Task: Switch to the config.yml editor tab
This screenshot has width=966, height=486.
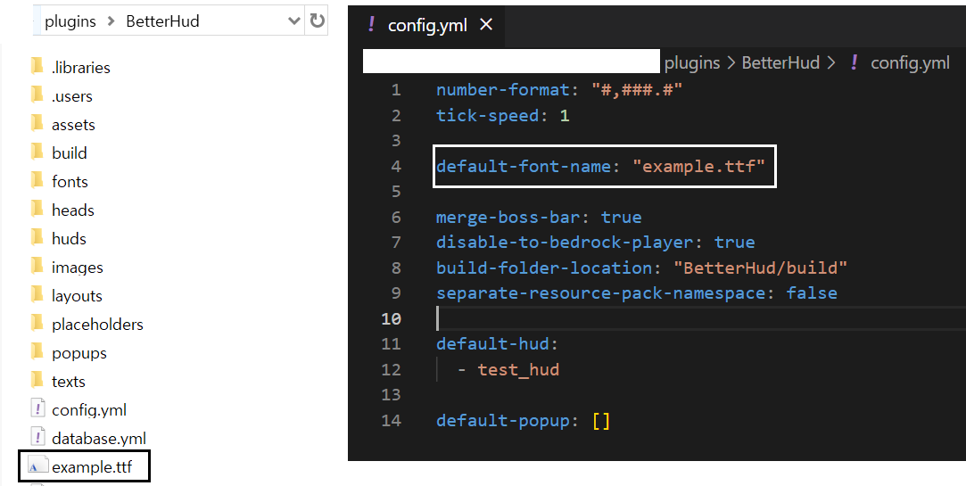Action: click(427, 25)
